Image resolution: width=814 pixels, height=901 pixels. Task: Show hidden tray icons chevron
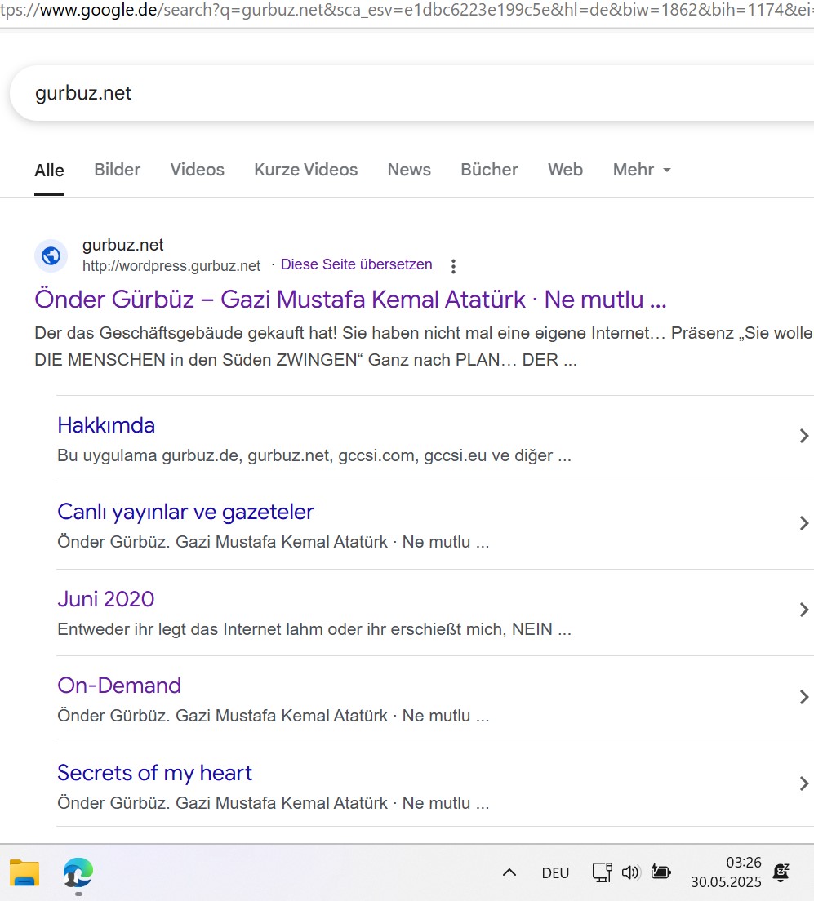coord(509,873)
